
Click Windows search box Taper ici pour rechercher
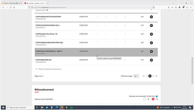[x=20, y=107]
